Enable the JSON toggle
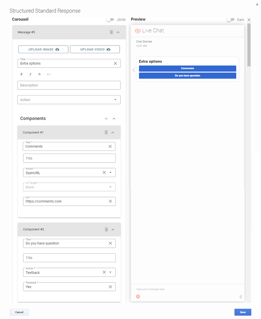 110,20
